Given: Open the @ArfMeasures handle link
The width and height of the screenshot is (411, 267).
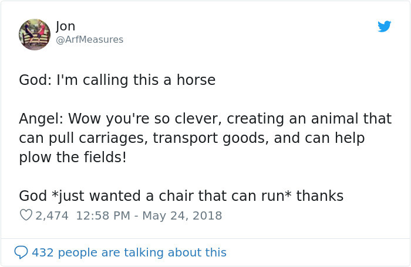Looking at the screenshot, I should tap(89, 40).
